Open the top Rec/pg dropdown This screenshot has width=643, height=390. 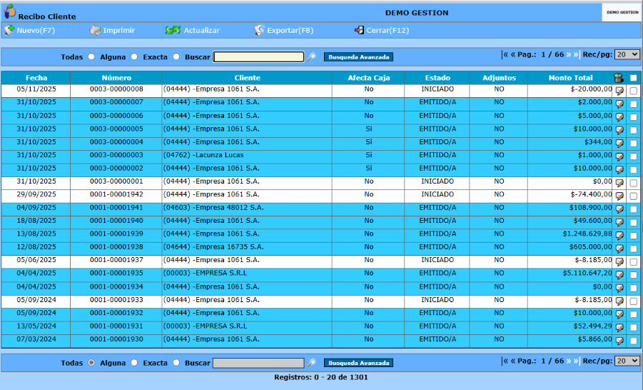point(627,54)
